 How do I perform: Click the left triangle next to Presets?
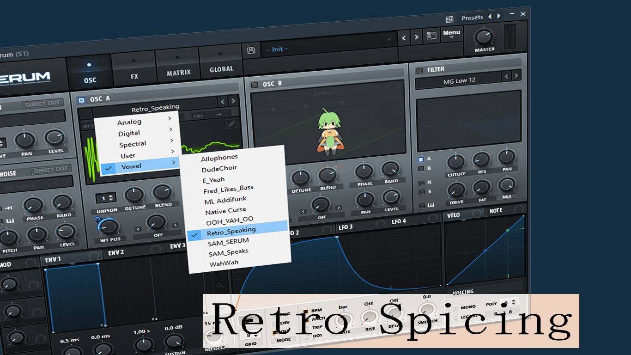[x=490, y=17]
